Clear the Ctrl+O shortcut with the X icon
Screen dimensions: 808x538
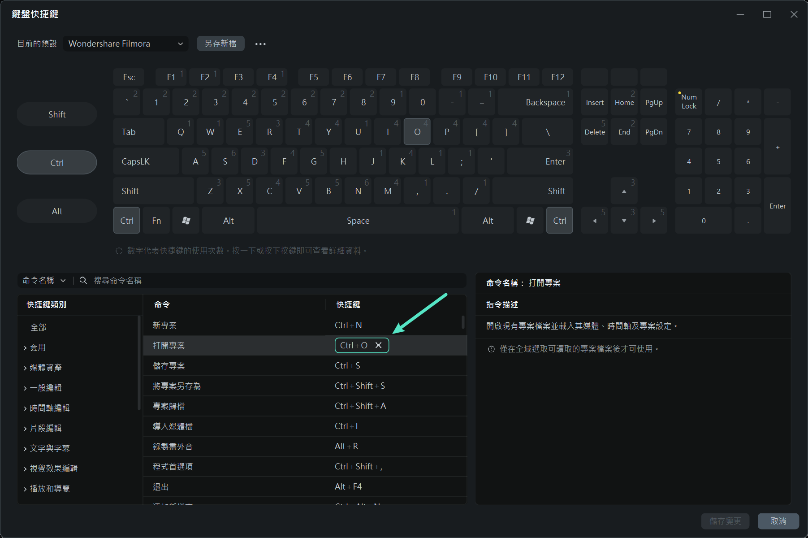point(379,345)
